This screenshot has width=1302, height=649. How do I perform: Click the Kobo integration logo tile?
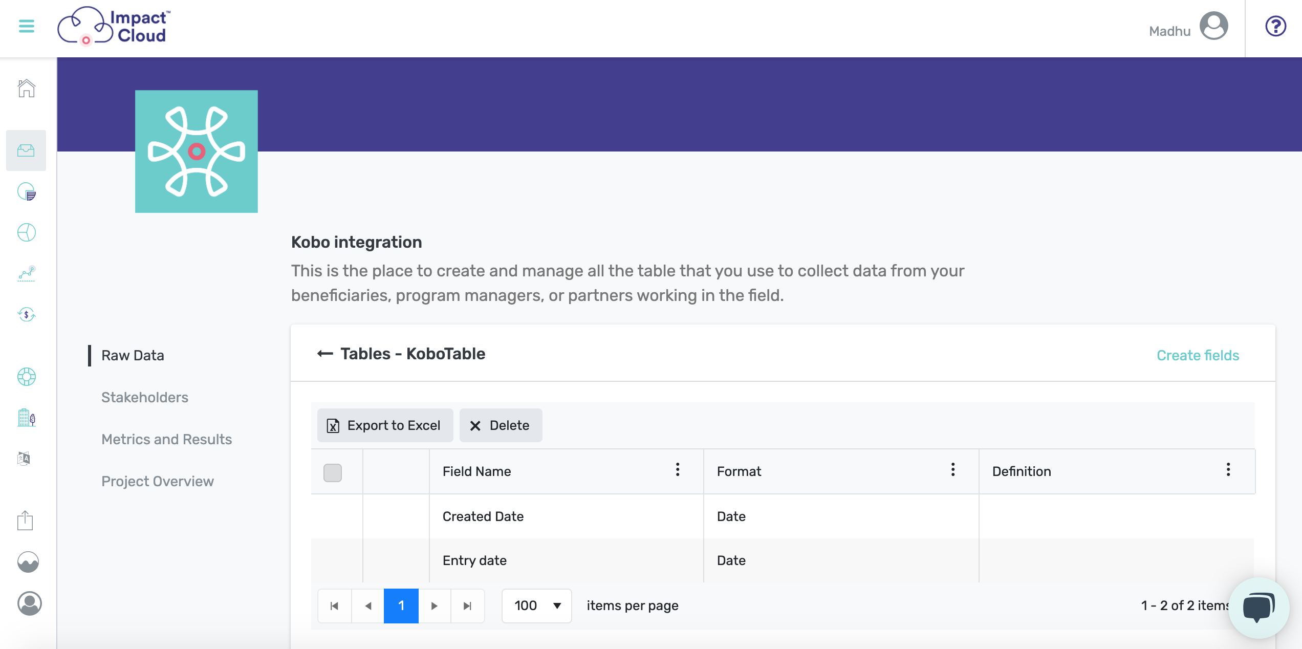(196, 152)
